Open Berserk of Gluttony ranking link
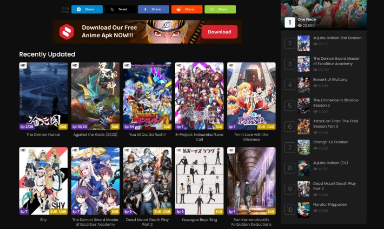This screenshot has width=384, height=229. click(x=330, y=80)
